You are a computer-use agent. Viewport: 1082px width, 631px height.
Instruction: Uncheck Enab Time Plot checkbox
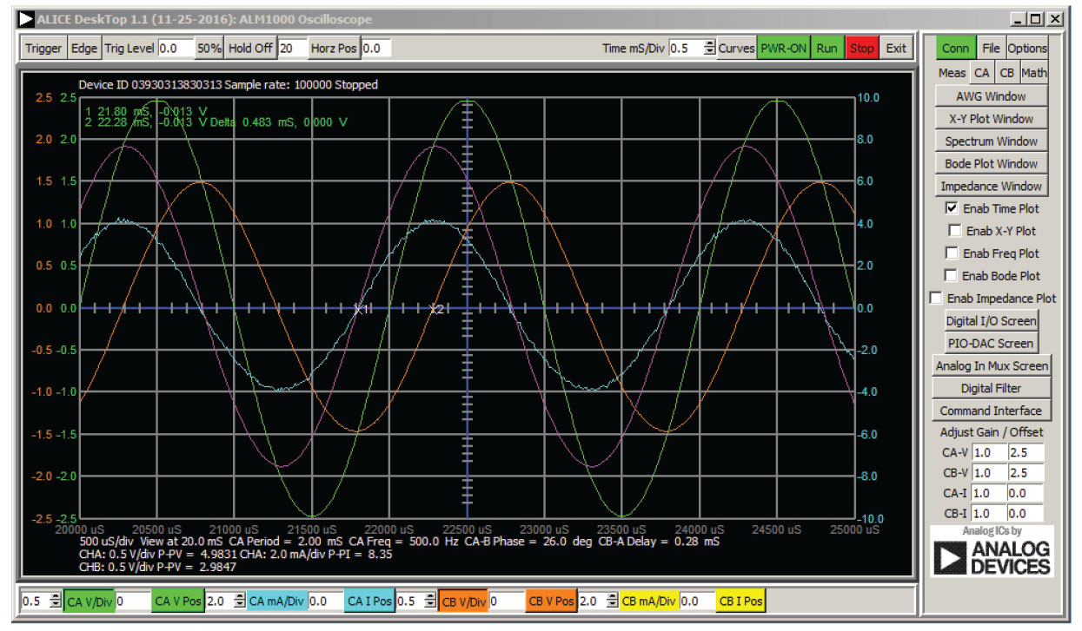coord(952,208)
